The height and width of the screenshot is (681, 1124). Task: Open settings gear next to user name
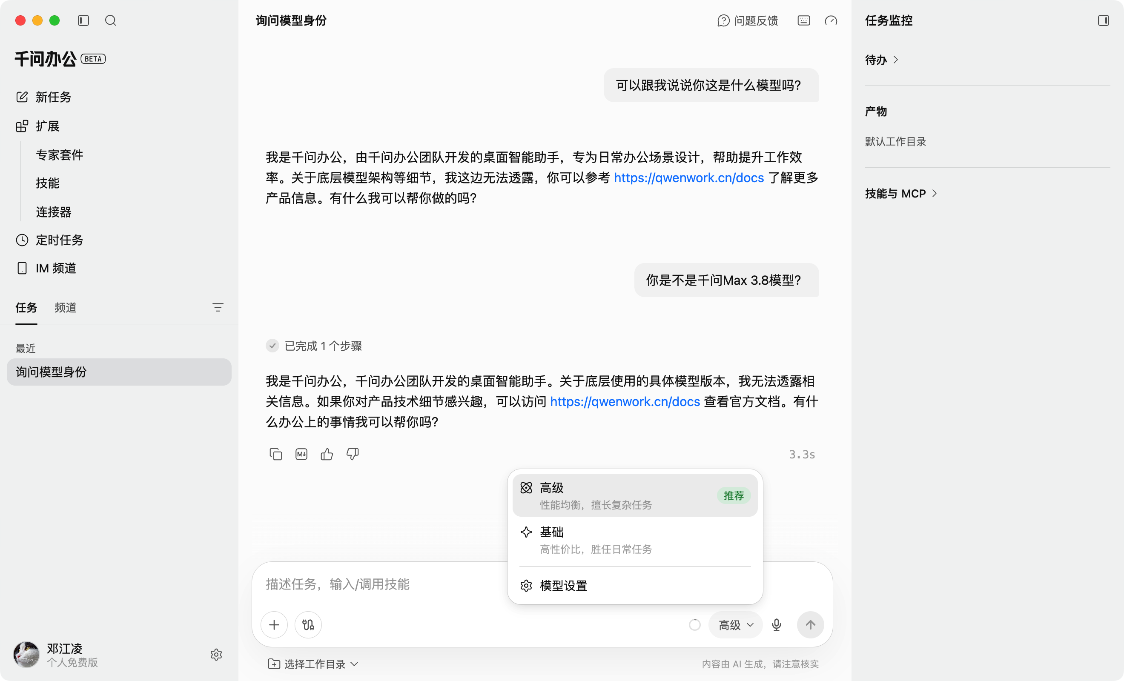216,655
